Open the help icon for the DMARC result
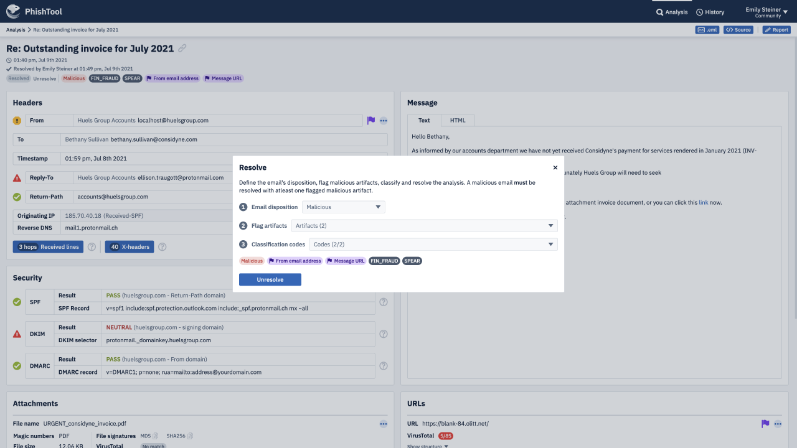This screenshot has width=797, height=448. pos(384,366)
